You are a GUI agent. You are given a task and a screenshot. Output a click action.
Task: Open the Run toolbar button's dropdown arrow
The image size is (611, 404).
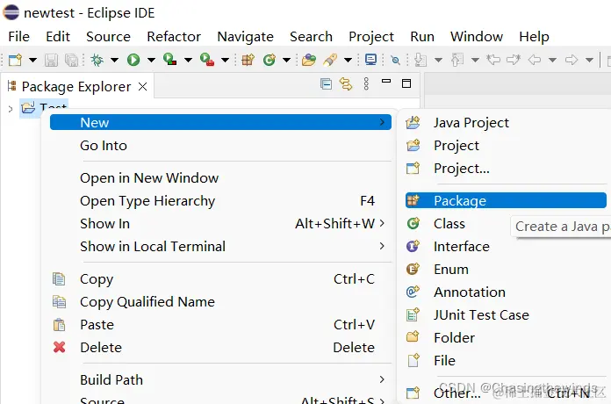click(x=151, y=60)
